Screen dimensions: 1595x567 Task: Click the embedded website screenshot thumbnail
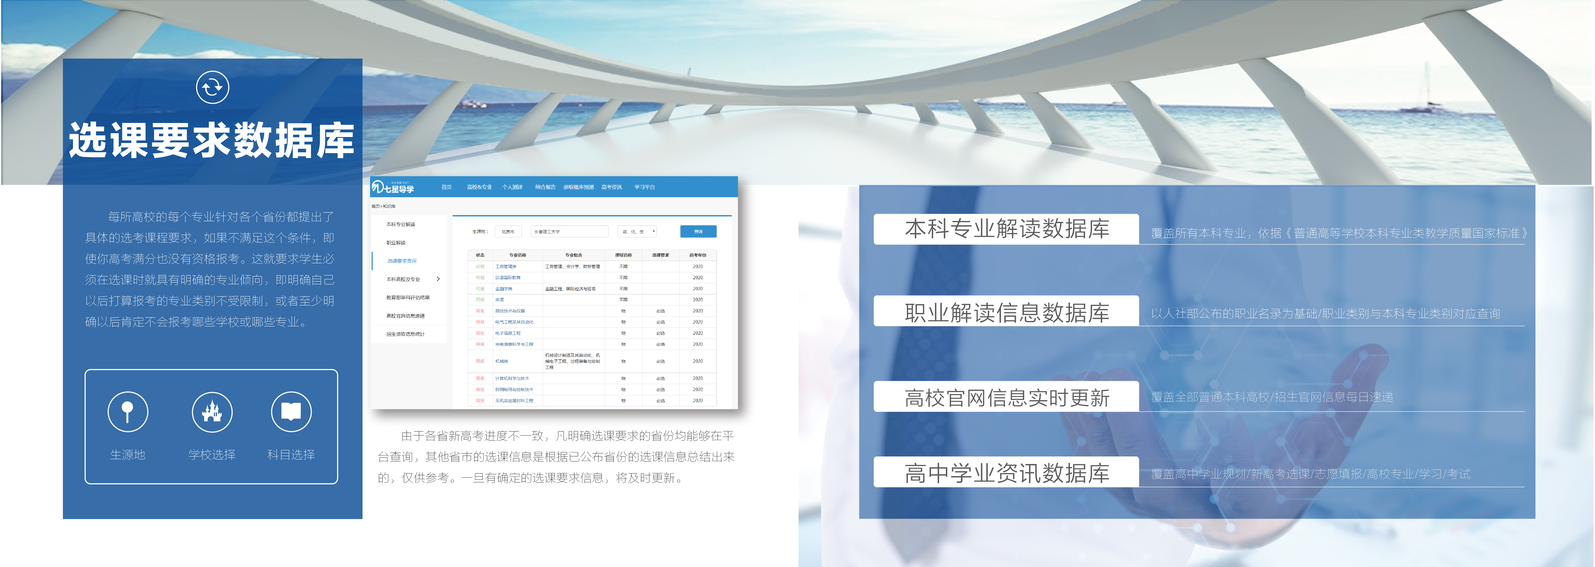pos(554,292)
